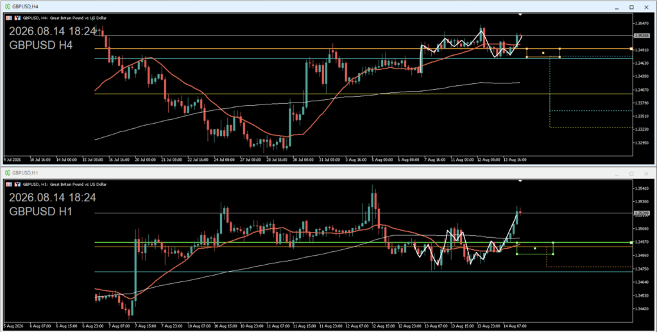Click the GBPUSD,H4 window title icon
The height and width of the screenshot is (332, 657).
tap(8, 6)
